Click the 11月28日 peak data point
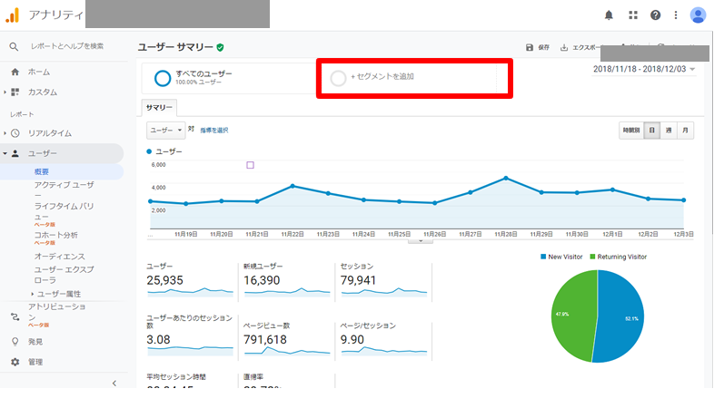 [506, 178]
